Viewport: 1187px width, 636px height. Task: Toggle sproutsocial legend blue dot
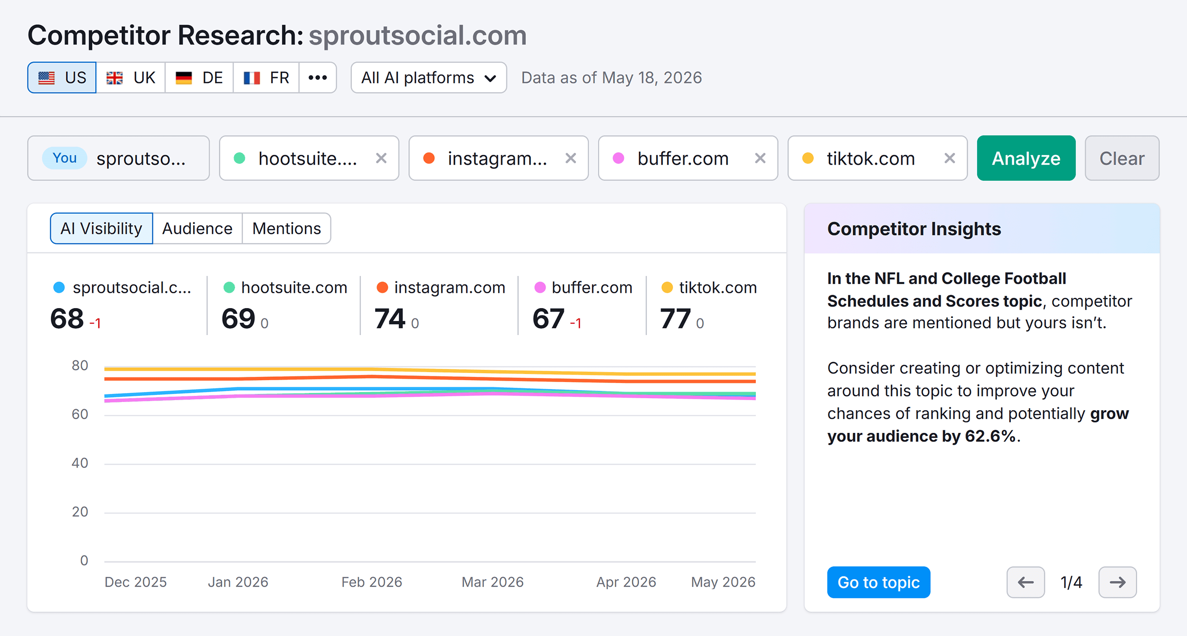tap(59, 287)
